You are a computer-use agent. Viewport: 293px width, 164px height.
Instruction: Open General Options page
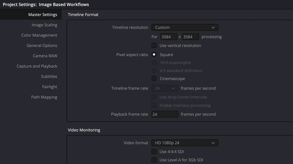pyautogui.click(x=42, y=46)
